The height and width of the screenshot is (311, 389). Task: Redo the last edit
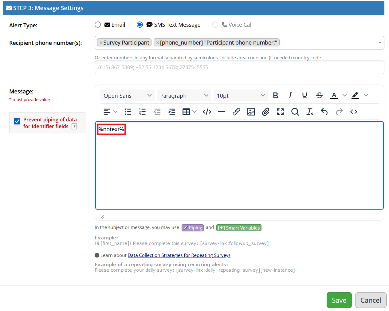click(339, 112)
